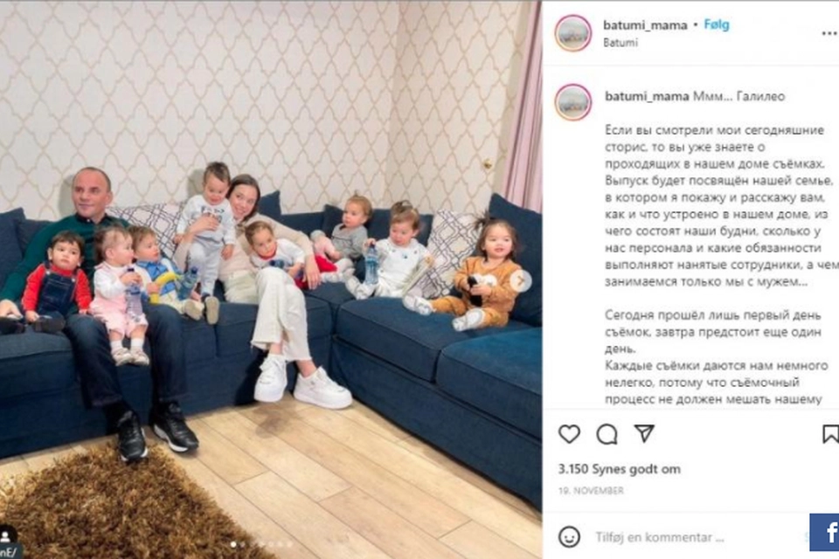
Task: Open emoji picker smiley icon
Action: pos(569,536)
